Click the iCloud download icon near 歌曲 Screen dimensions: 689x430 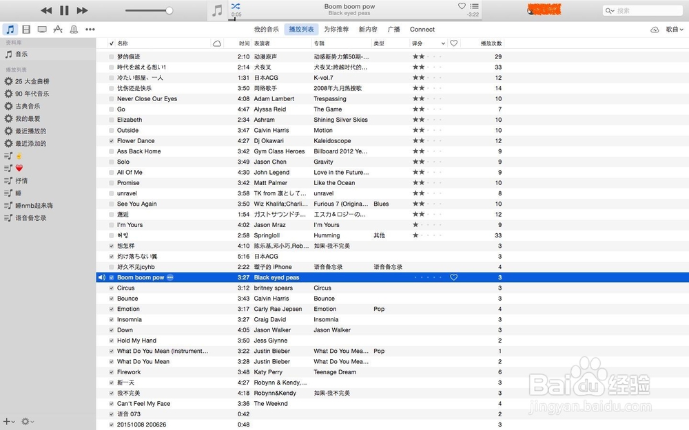pos(655,30)
